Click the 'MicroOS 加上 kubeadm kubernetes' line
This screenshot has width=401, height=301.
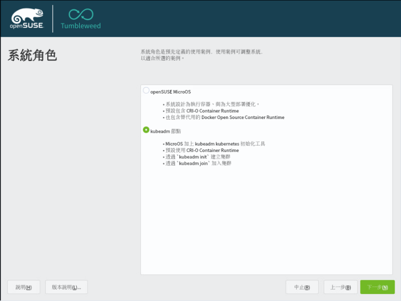214,144
